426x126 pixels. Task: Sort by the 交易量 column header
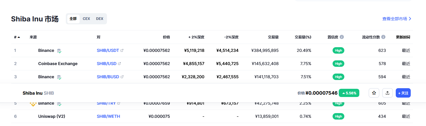point(273,37)
